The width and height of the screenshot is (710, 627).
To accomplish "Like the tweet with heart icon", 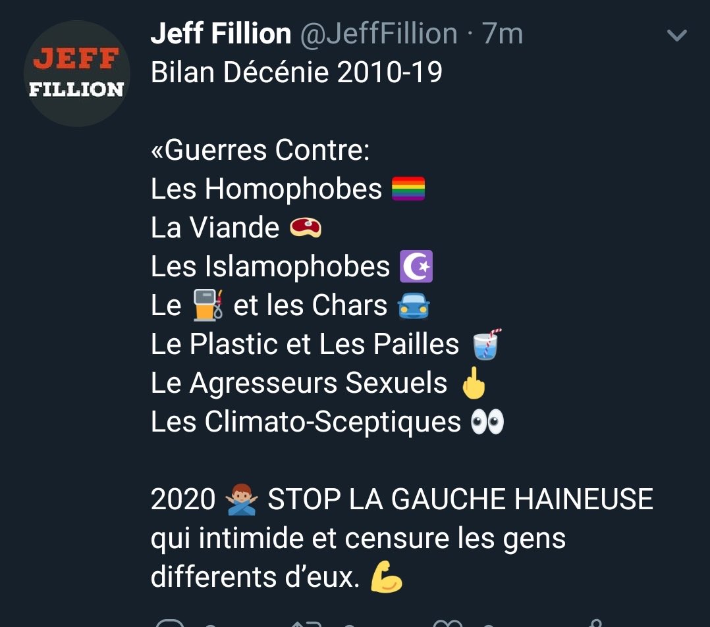I will pyautogui.click(x=448, y=624).
